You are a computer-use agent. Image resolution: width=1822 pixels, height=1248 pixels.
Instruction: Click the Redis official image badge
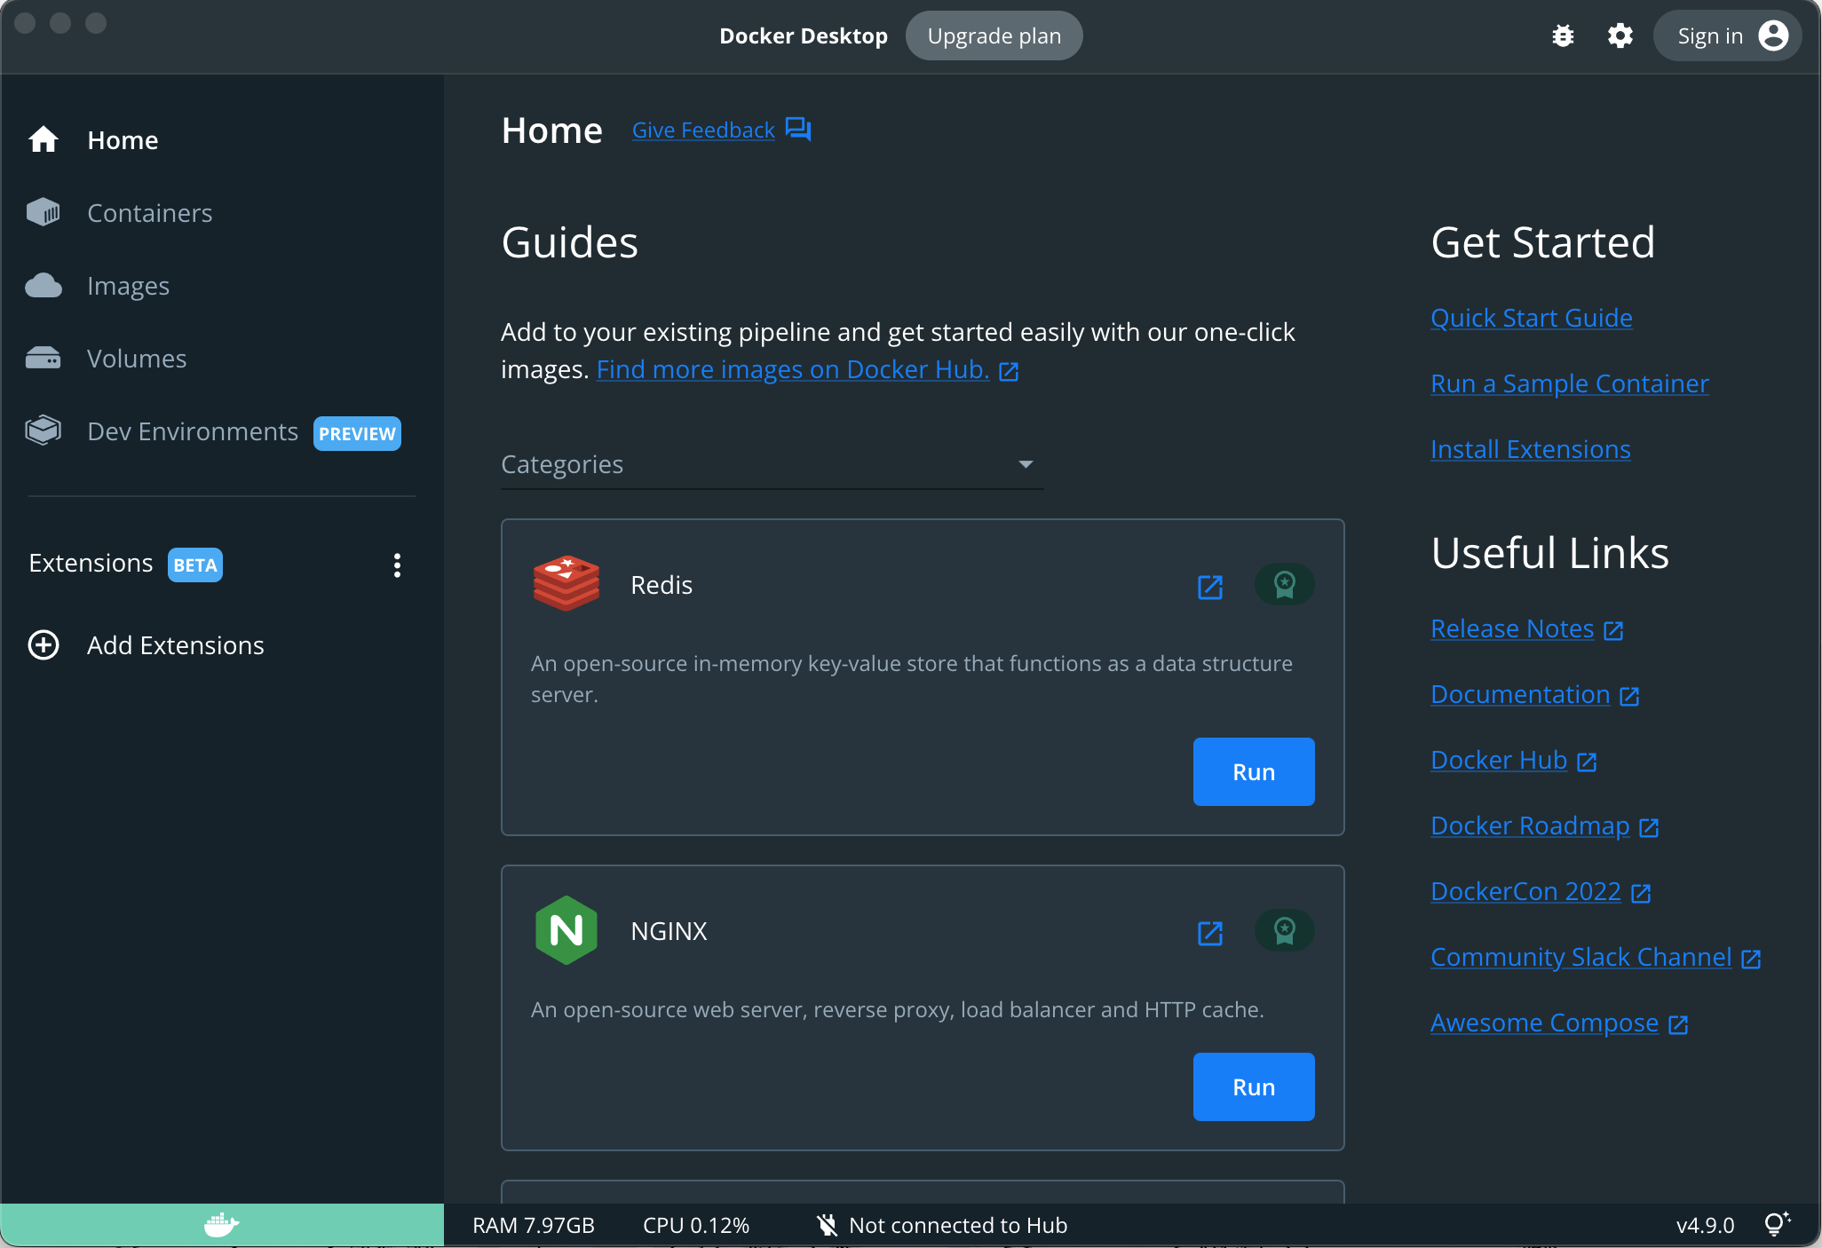tap(1284, 585)
